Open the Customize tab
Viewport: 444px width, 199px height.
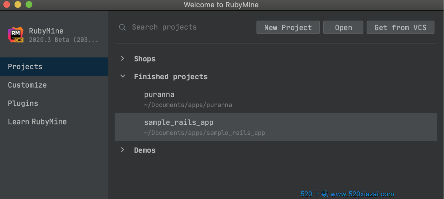(54, 85)
